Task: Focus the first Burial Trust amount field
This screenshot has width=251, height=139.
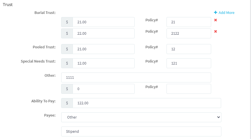Action: (x=103, y=22)
